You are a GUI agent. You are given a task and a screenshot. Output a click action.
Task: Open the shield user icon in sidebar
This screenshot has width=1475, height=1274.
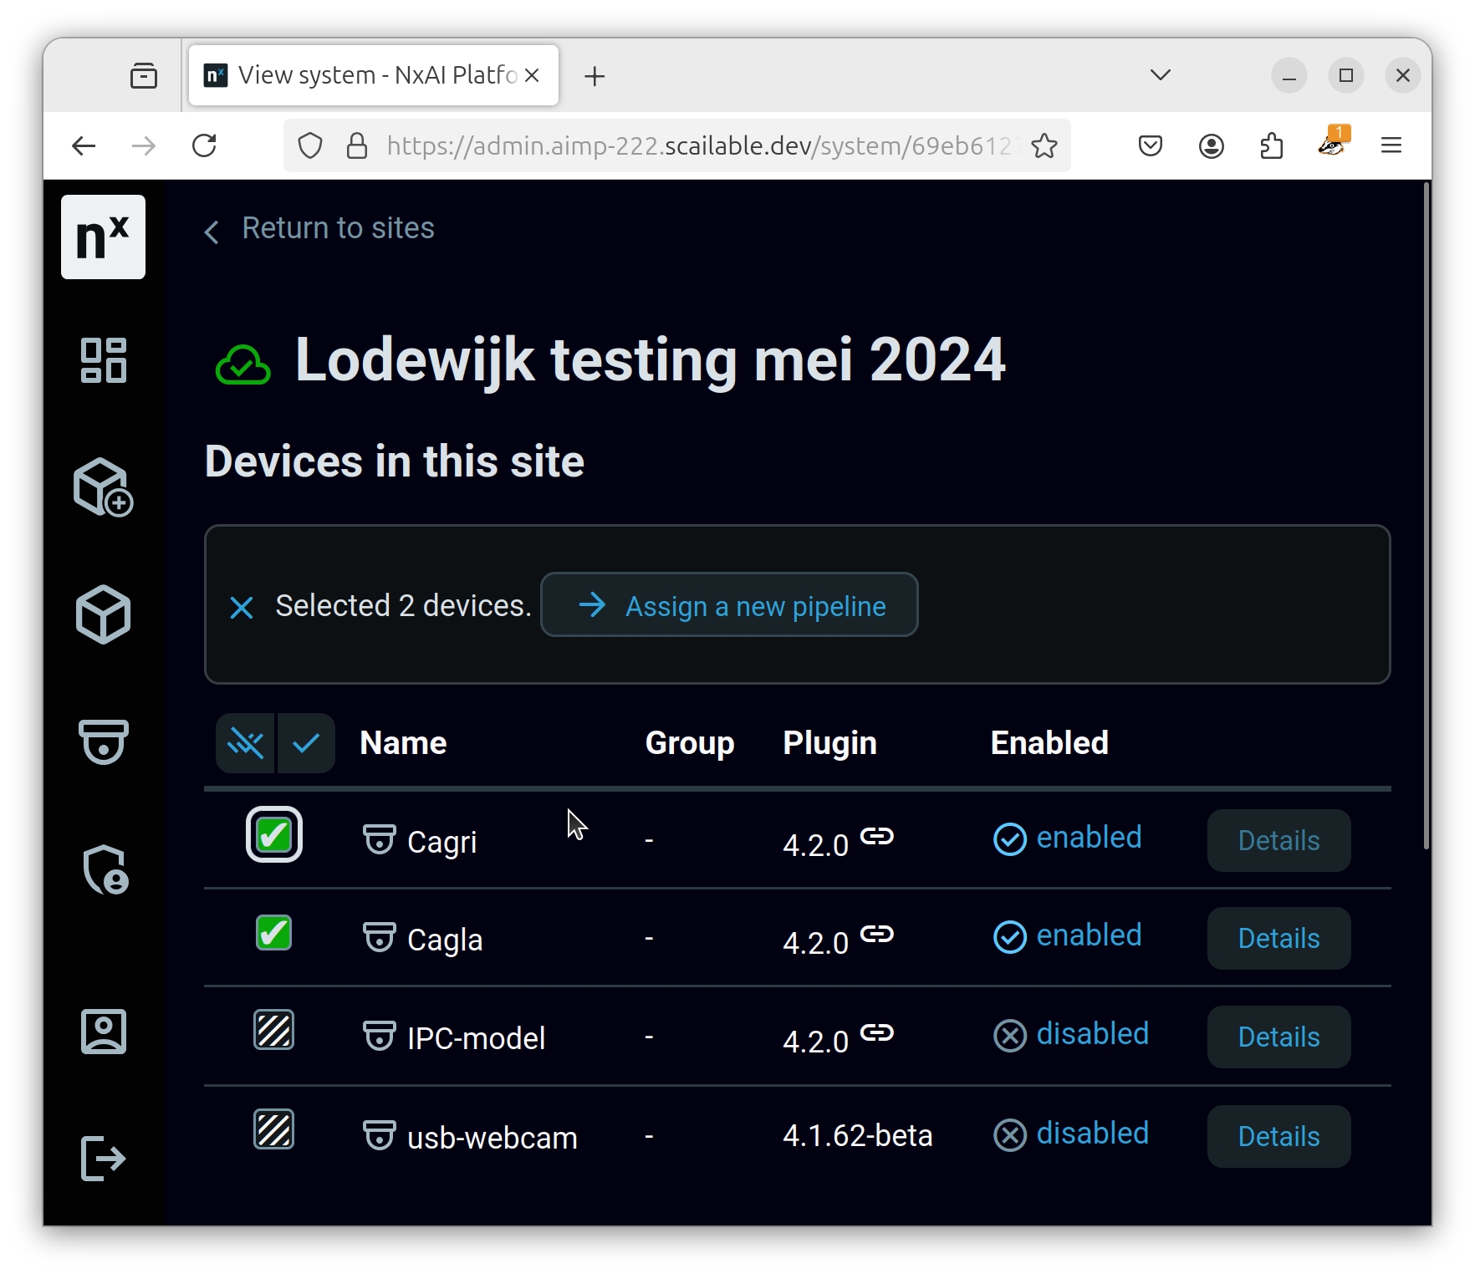point(105,869)
